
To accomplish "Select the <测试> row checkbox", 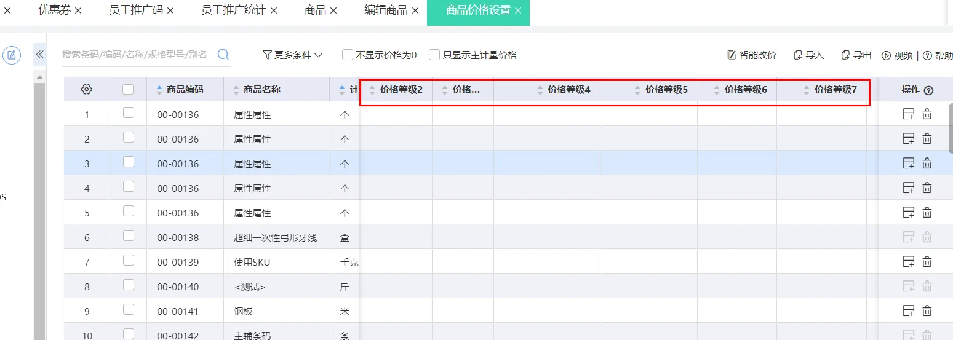I will coord(128,285).
